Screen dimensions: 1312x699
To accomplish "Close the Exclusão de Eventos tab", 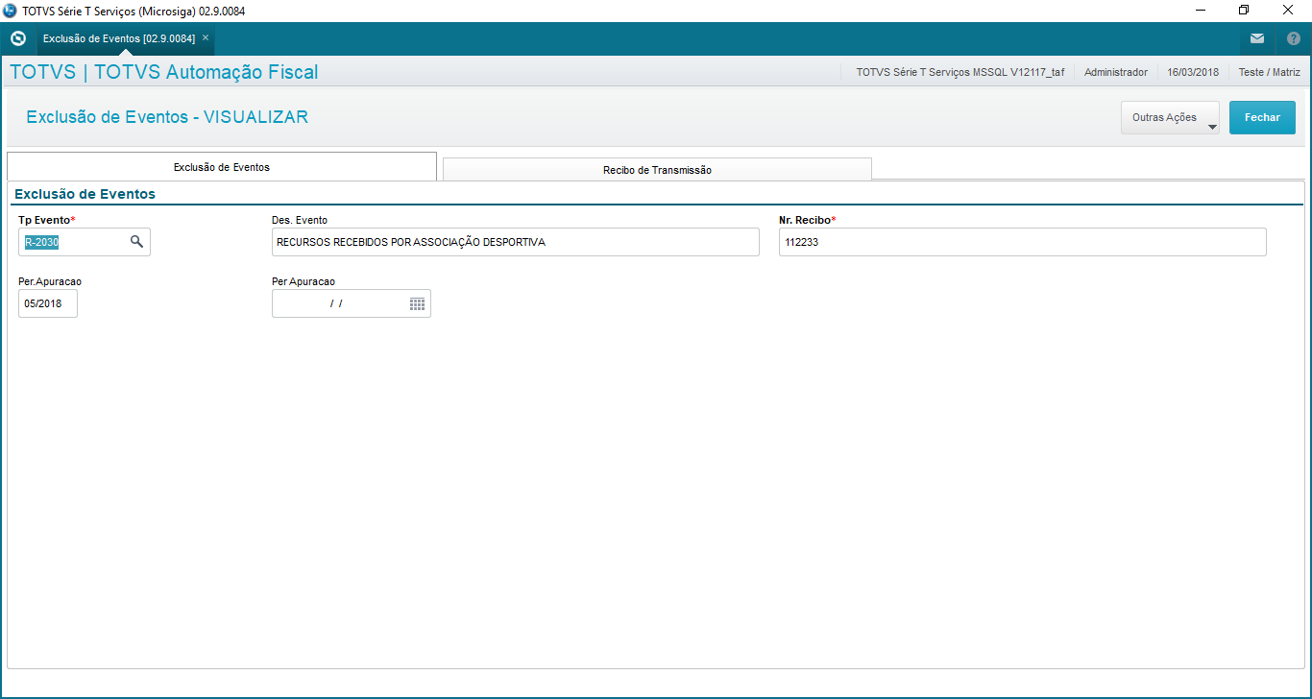I will point(206,37).
